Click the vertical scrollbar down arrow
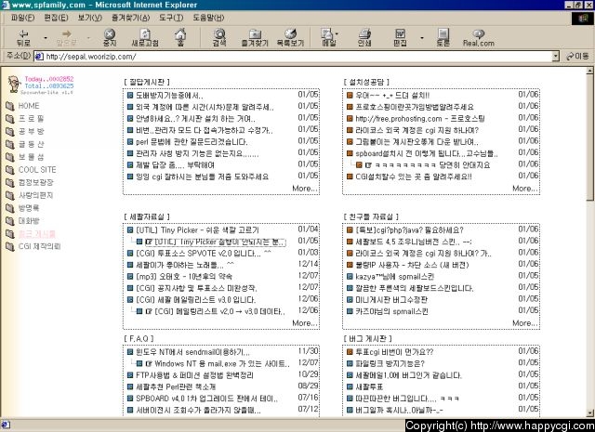595x432 pixels. coord(590,413)
